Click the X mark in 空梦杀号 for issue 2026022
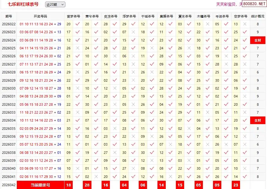267x189 pixels. 245,24
